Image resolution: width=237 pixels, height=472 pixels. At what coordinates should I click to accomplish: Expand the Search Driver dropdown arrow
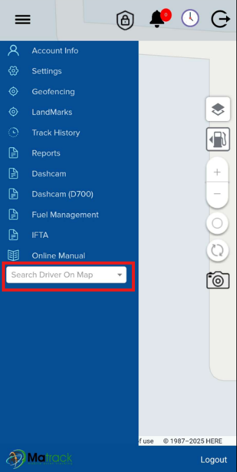pyautogui.click(x=120, y=275)
